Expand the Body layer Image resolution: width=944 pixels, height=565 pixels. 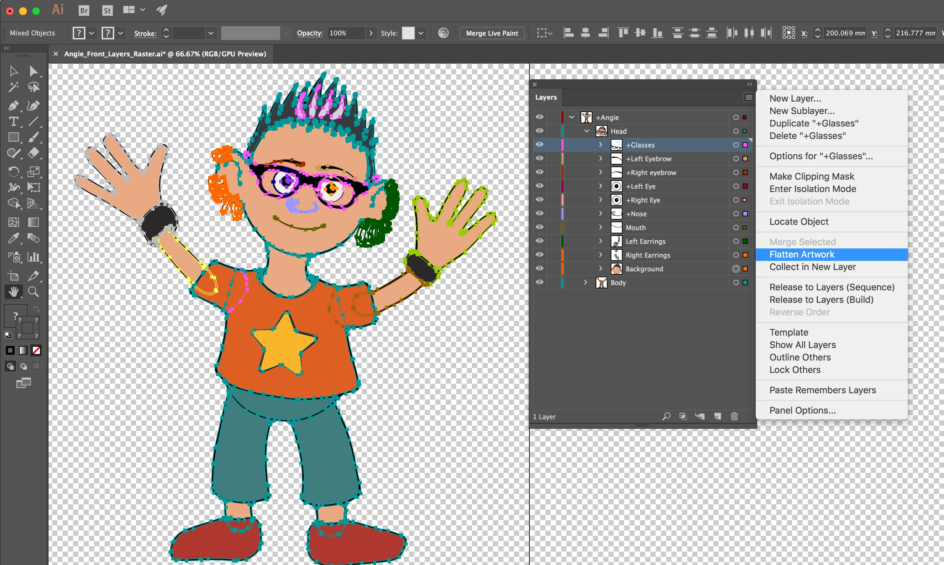[585, 282]
